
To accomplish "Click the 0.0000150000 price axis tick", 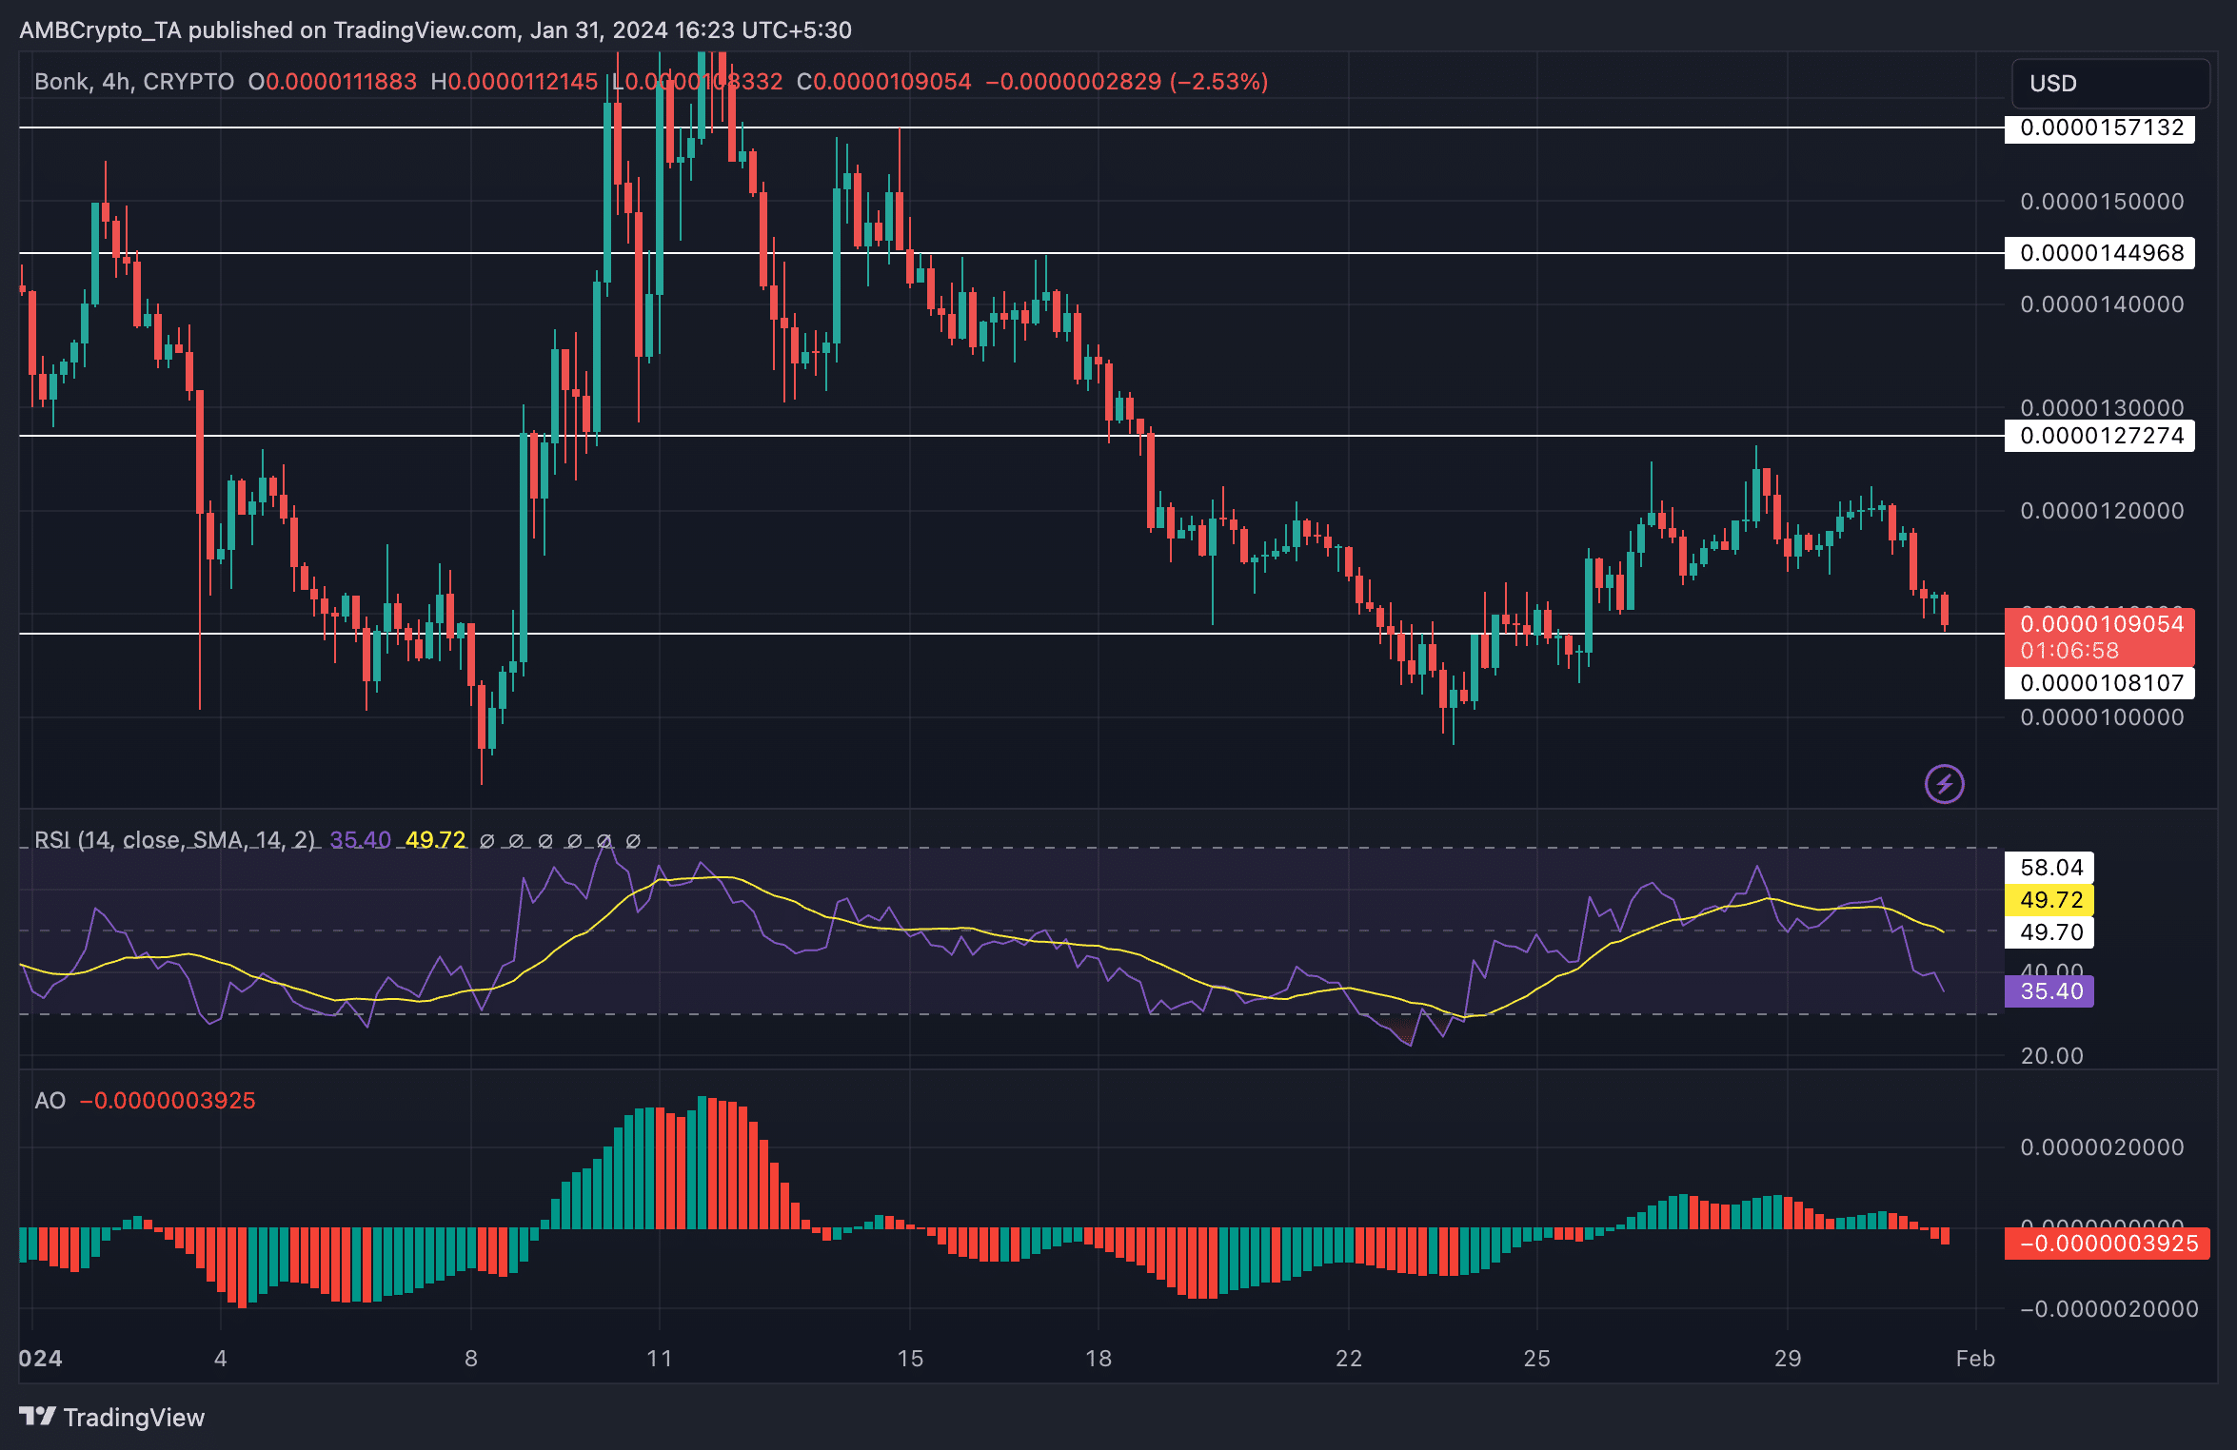I will [2102, 202].
